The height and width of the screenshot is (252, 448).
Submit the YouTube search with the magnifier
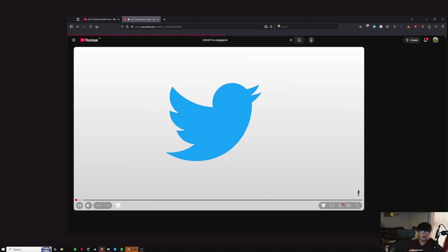point(299,40)
